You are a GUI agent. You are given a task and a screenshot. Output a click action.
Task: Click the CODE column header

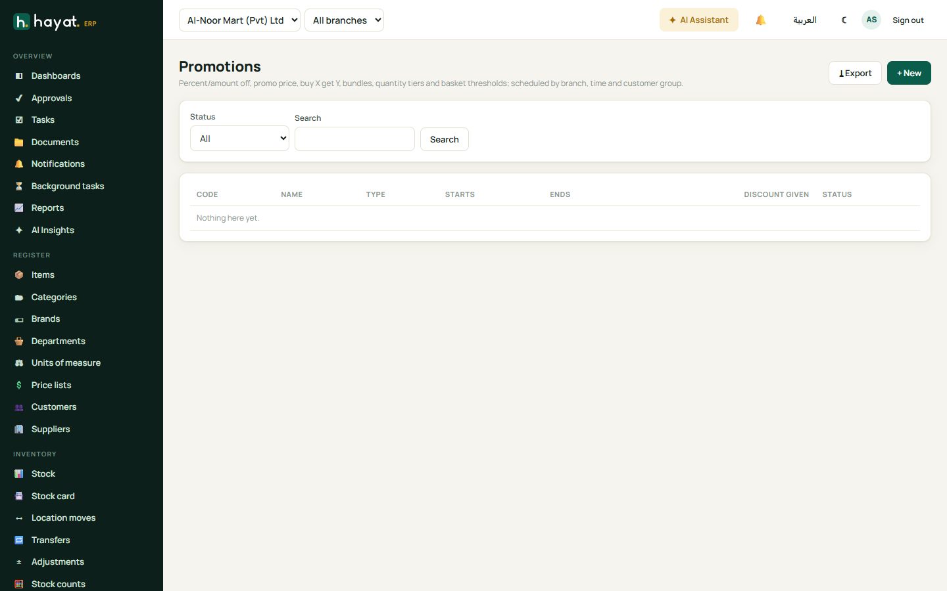pos(207,194)
